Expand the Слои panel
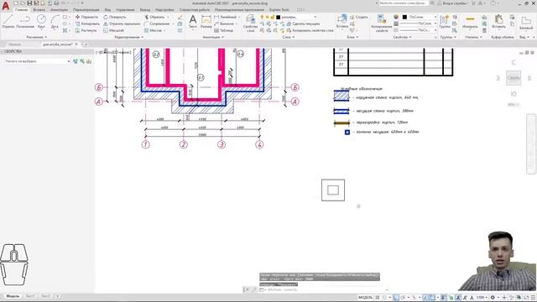 tap(288, 37)
